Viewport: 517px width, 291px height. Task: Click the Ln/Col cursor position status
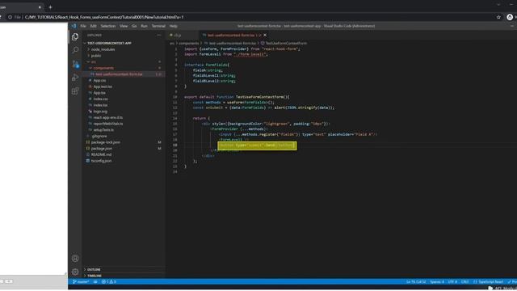coord(416,282)
